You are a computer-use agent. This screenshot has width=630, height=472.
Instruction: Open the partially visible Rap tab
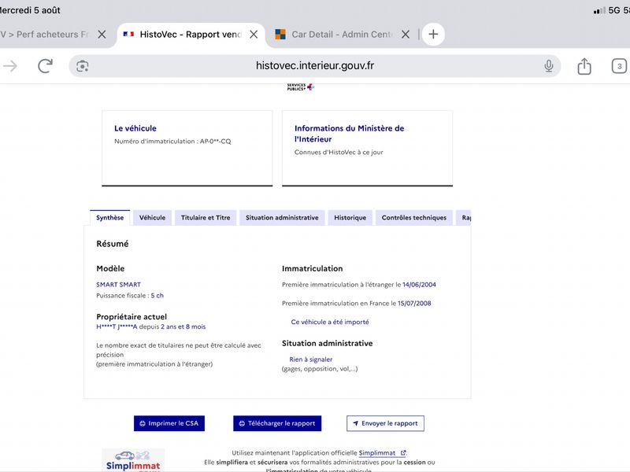464,218
